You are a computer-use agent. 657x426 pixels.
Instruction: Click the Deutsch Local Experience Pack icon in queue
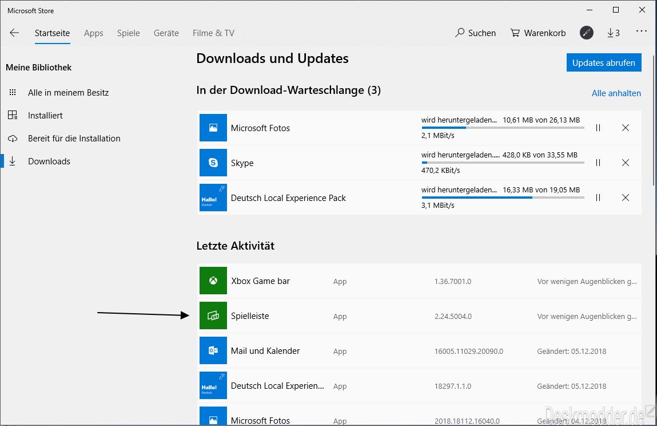click(x=213, y=198)
